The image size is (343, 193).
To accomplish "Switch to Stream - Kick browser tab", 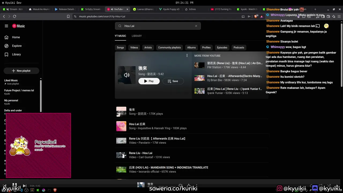I will pyautogui.click(x=13, y=9).
